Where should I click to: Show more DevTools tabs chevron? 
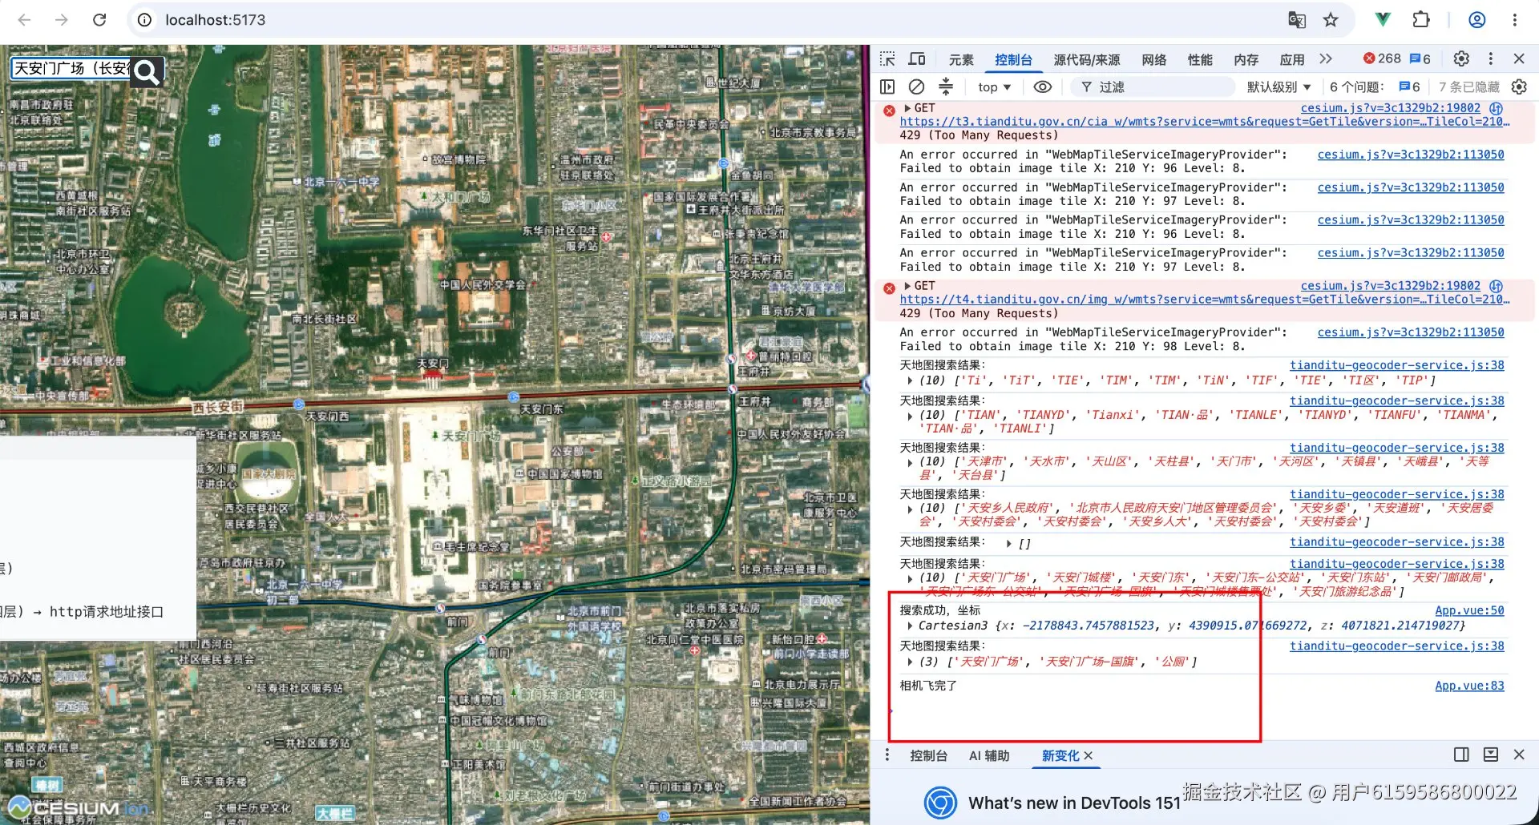coord(1326,59)
